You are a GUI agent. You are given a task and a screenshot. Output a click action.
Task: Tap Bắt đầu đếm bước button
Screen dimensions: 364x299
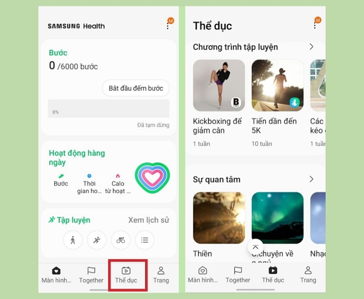coord(136,88)
